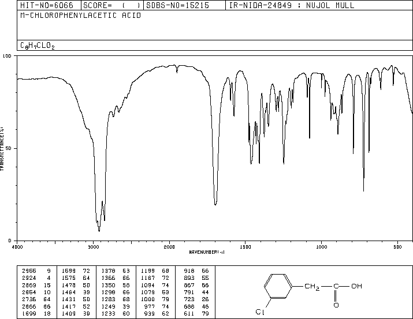Click the 50 tick label on transmittance axis
The image size is (413, 319).
[9, 148]
